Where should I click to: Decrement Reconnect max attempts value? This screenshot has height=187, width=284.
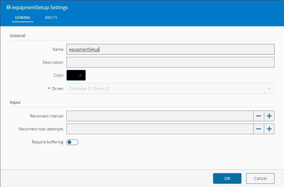pos(259,129)
